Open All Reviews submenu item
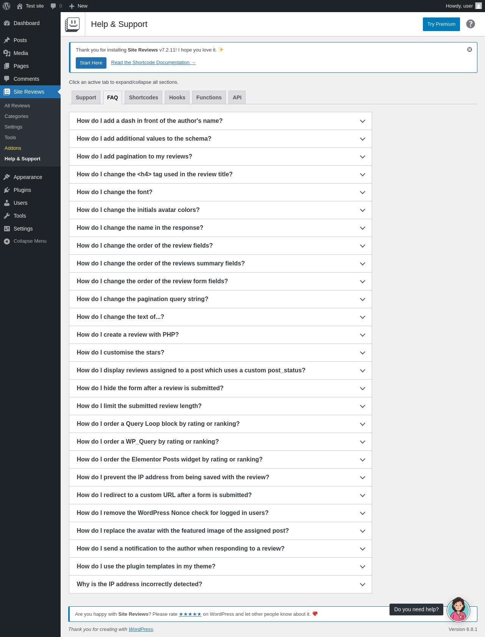 30,106
